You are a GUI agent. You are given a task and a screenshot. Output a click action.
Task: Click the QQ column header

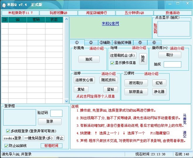(x=18, y=20)
